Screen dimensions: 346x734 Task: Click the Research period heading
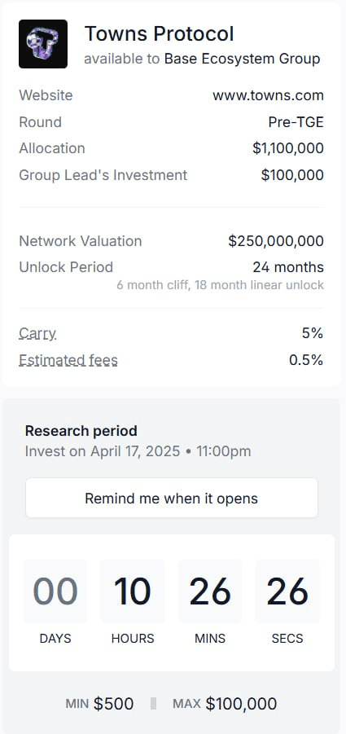pos(81,431)
